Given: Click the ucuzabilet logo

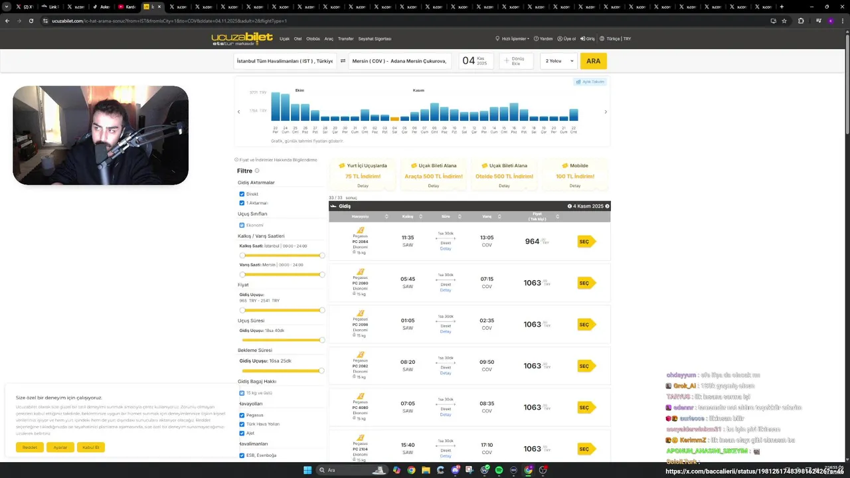Looking at the screenshot, I should [242, 39].
